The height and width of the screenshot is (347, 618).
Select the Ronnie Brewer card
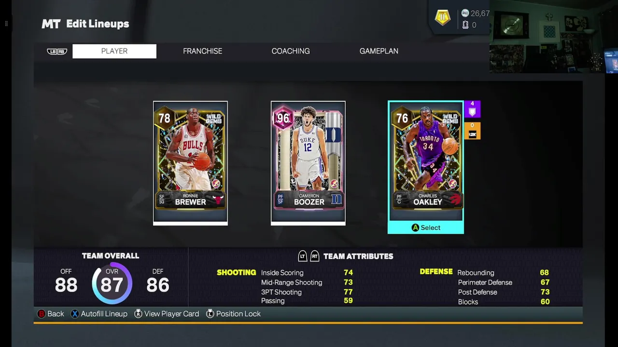click(190, 163)
